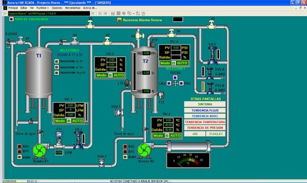Click pump Bomba B2
This screenshot has width=307, height=183.
click(145, 150)
